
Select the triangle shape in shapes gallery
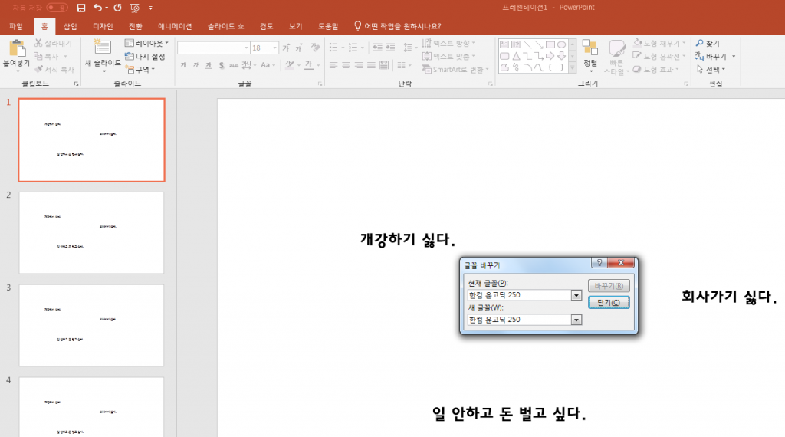tap(516, 56)
